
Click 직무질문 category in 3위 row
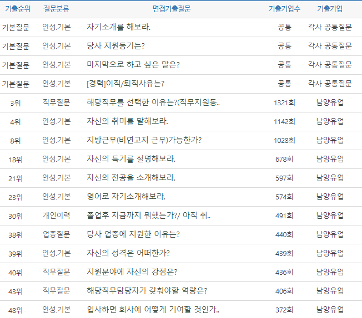pyautogui.click(x=56, y=102)
